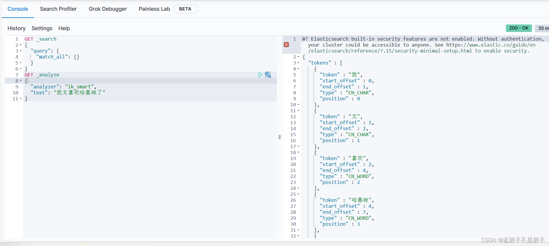Click the "start_offset" : 2 response line
Viewport: 549px width, 246px height.
[347, 164]
